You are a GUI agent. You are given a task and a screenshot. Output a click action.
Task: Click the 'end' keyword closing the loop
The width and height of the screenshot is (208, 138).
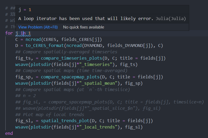coord(9,133)
